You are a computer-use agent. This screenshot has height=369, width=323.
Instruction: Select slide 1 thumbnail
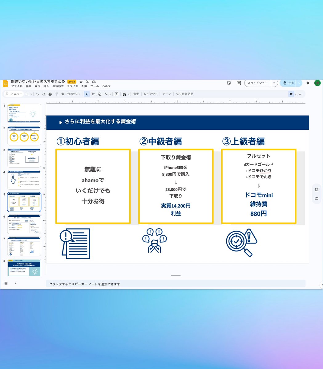pyautogui.click(x=24, y=113)
